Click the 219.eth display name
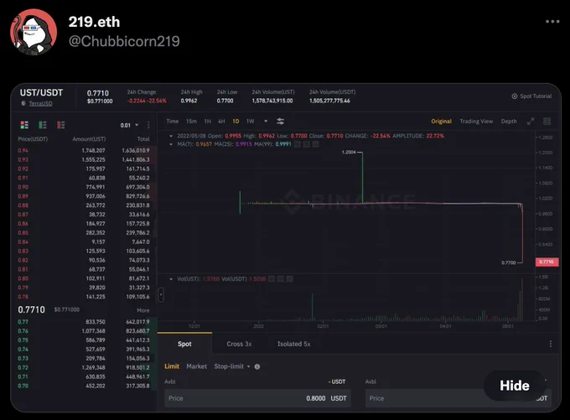The image size is (570, 420). point(94,22)
